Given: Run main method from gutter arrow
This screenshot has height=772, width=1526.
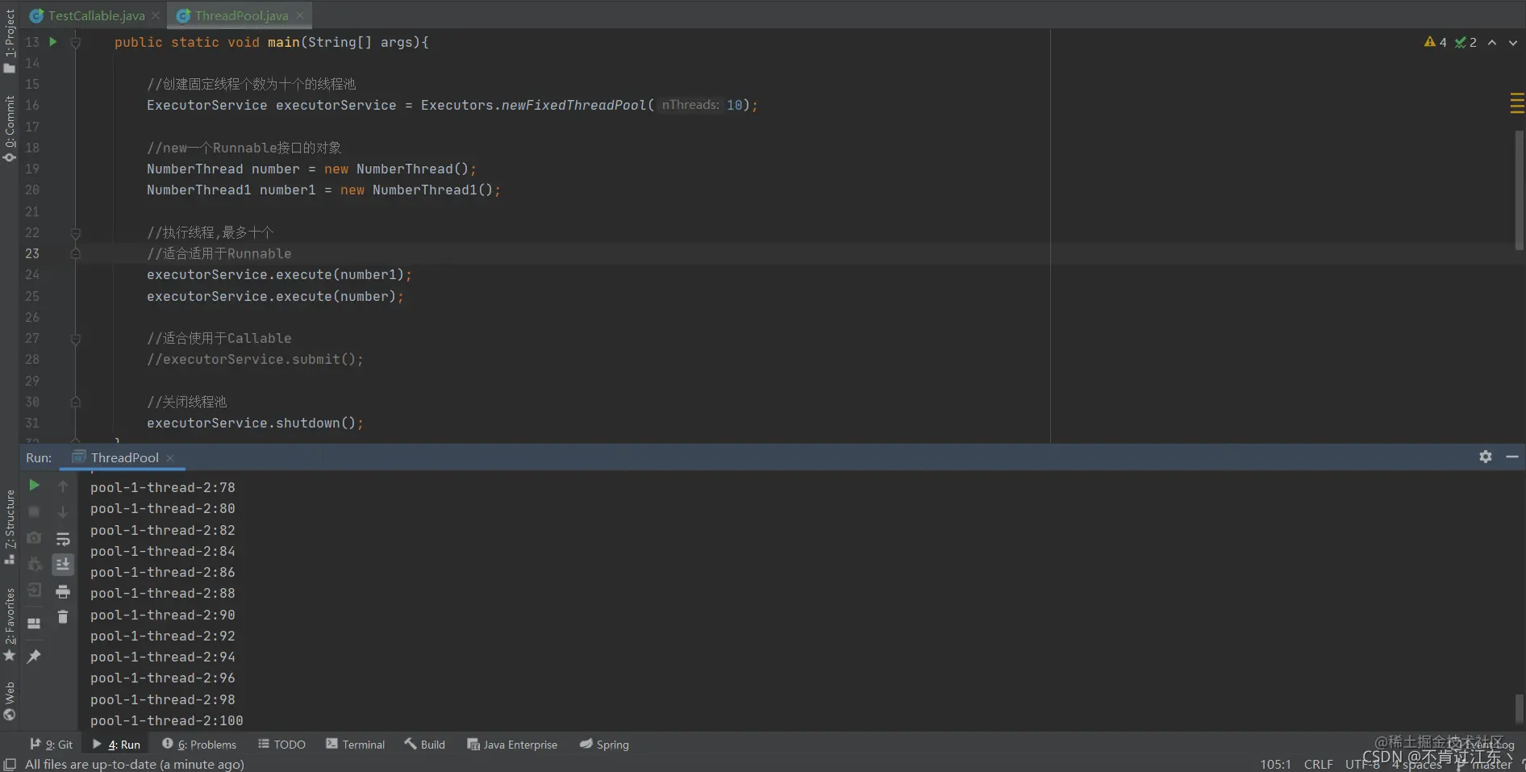Looking at the screenshot, I should (x=53, y=41).
